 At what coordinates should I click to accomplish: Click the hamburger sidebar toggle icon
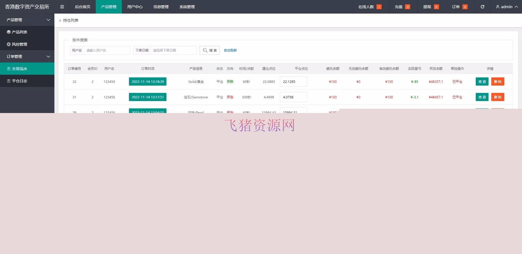pyautogui.click(x=62, y=7)
